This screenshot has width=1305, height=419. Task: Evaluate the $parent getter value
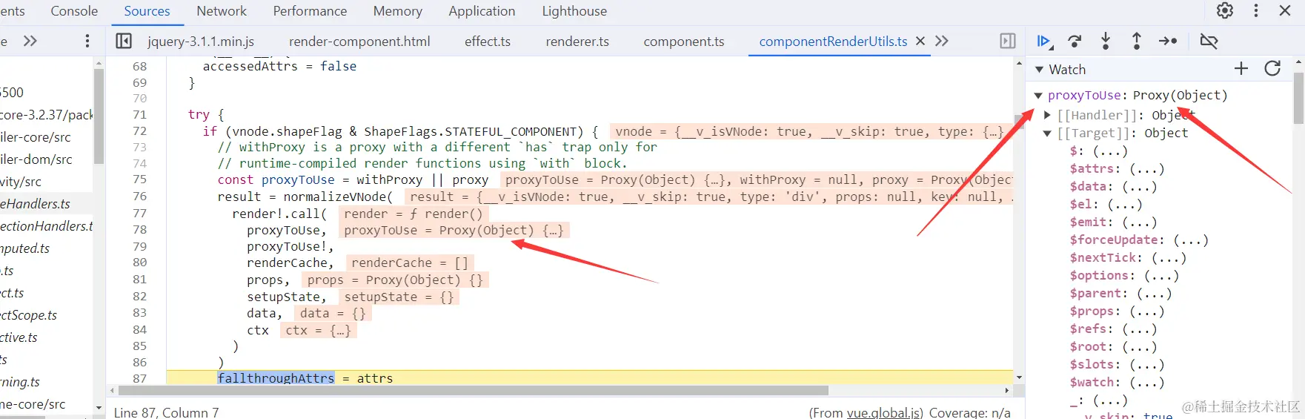(1154, 294)
